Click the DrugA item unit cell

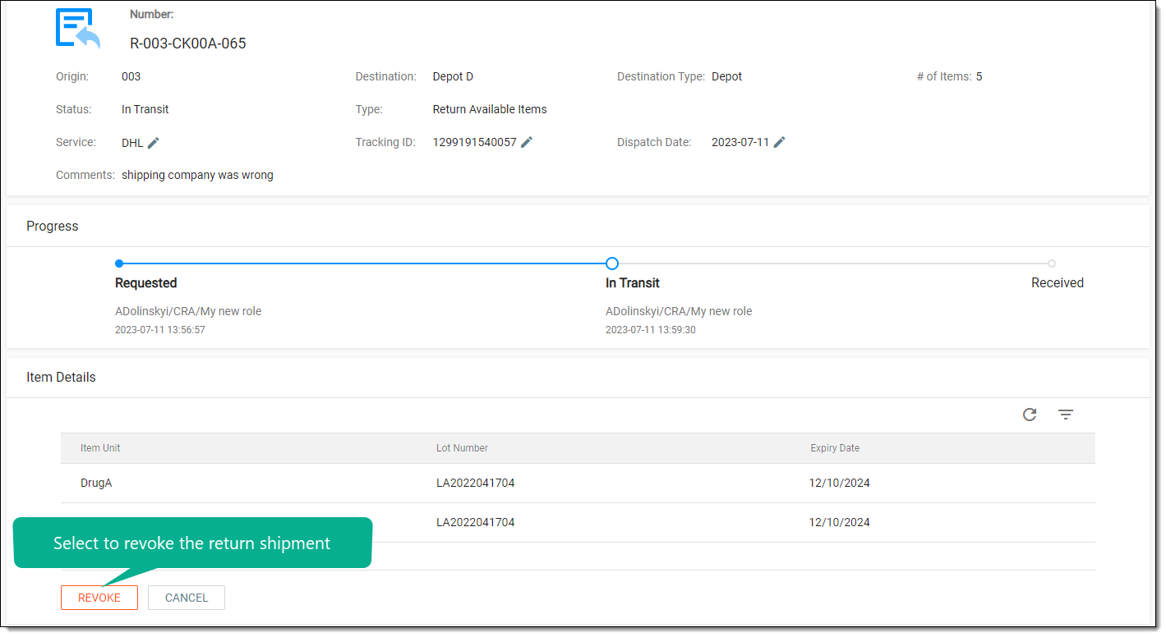point(96,483)
